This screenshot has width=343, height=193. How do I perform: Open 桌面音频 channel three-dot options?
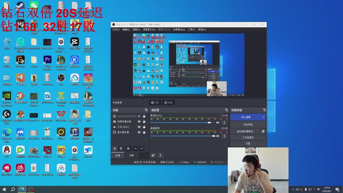(x=224, y=136)
